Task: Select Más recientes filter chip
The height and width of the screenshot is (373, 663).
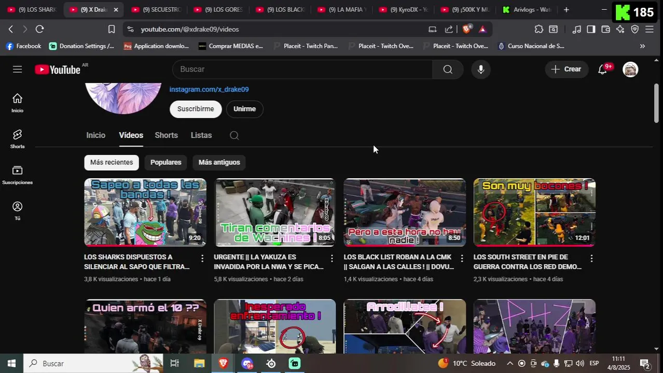Action: [x=112, y=162]
